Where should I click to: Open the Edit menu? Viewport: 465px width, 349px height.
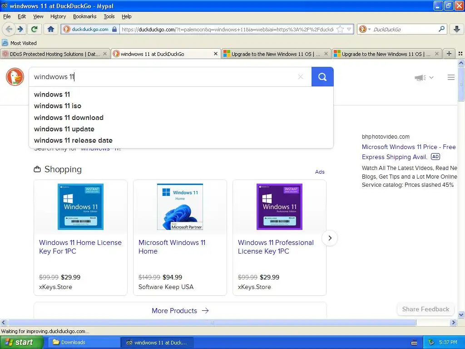pyautogui.click(x=22, y=16)
